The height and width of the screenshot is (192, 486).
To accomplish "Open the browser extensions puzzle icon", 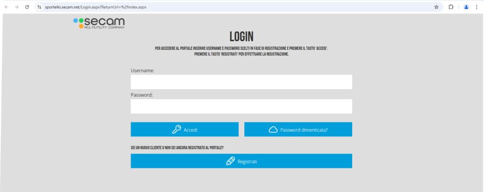I will tap(451, 7).
